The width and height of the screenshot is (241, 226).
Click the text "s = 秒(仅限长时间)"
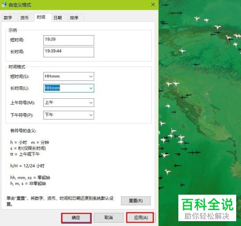point(28,148)
